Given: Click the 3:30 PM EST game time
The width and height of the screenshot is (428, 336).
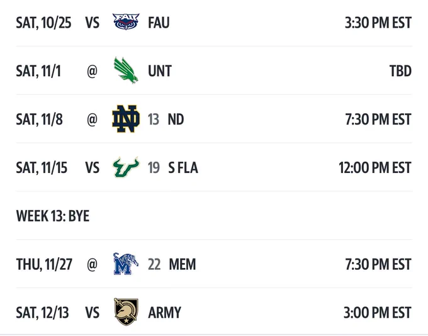Looking at the screenshot, I should tap(378, 23).
